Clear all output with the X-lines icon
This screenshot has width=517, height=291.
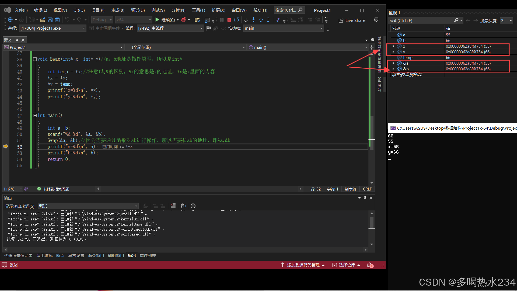tap(173, 206)
